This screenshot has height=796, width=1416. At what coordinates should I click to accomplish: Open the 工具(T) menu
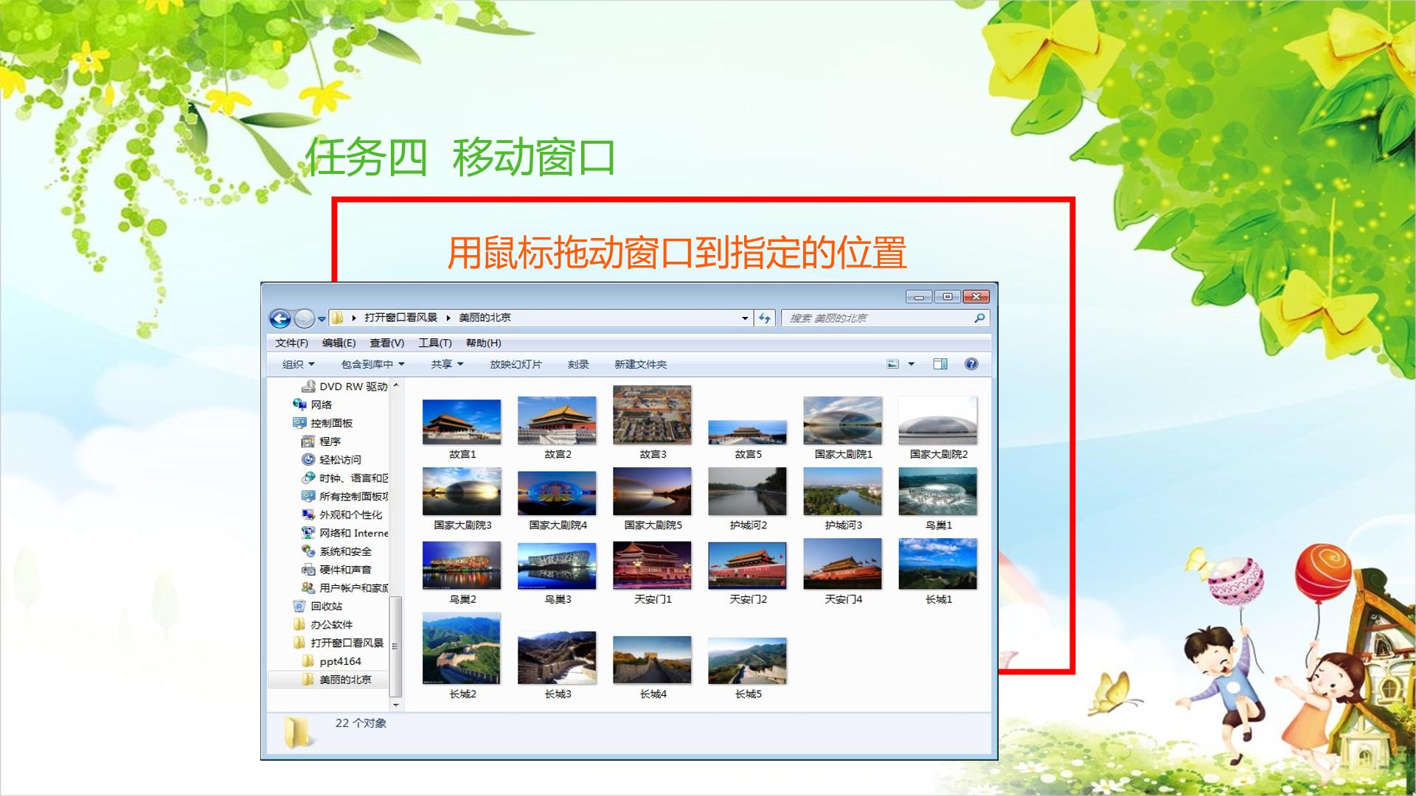coord(435,343)
